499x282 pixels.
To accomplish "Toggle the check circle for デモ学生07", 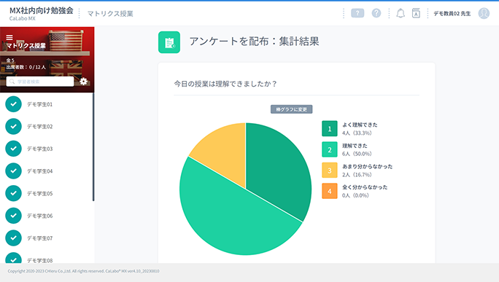I will pos(13,238).
